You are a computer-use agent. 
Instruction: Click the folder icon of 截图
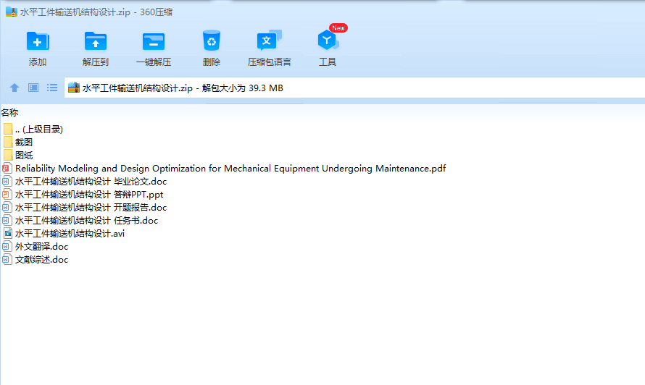(8, 142)
